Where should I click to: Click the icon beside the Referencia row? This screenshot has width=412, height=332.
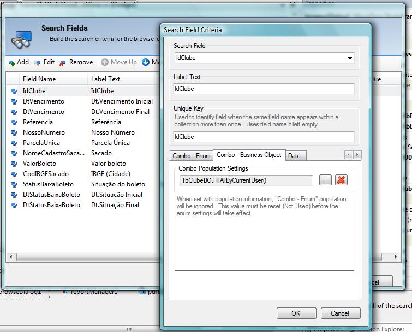[14, 122]
